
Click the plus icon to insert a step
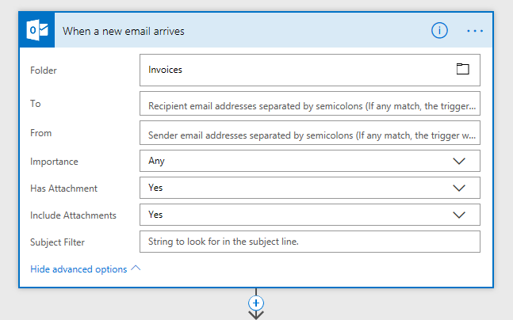(x=256, y=303)
